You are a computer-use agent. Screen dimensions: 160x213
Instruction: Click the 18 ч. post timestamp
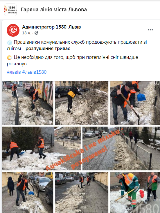(26, 33)
